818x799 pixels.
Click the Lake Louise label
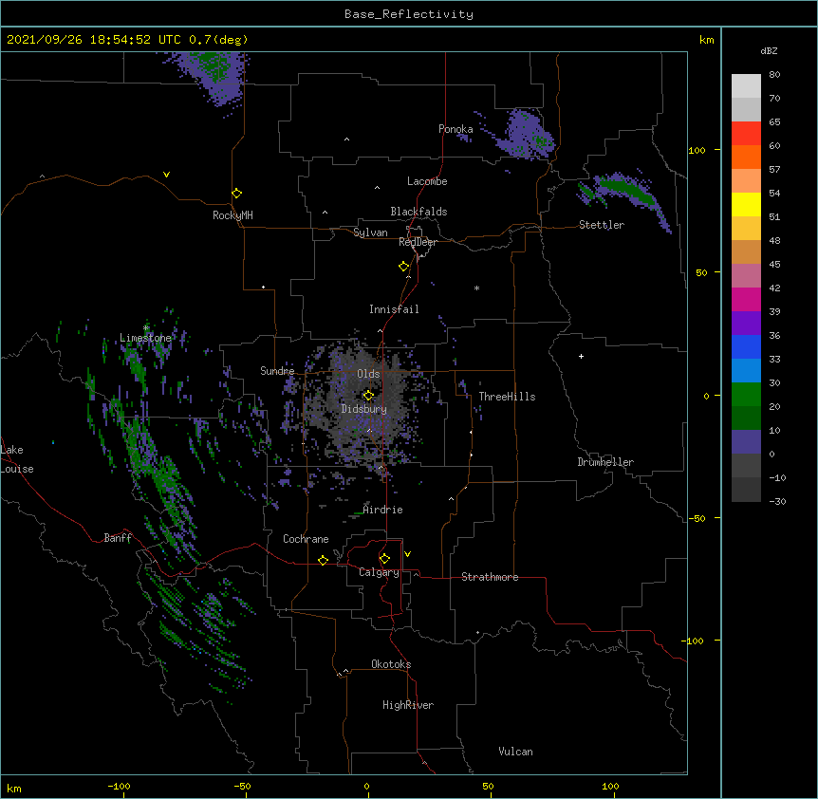click(17, 459)
